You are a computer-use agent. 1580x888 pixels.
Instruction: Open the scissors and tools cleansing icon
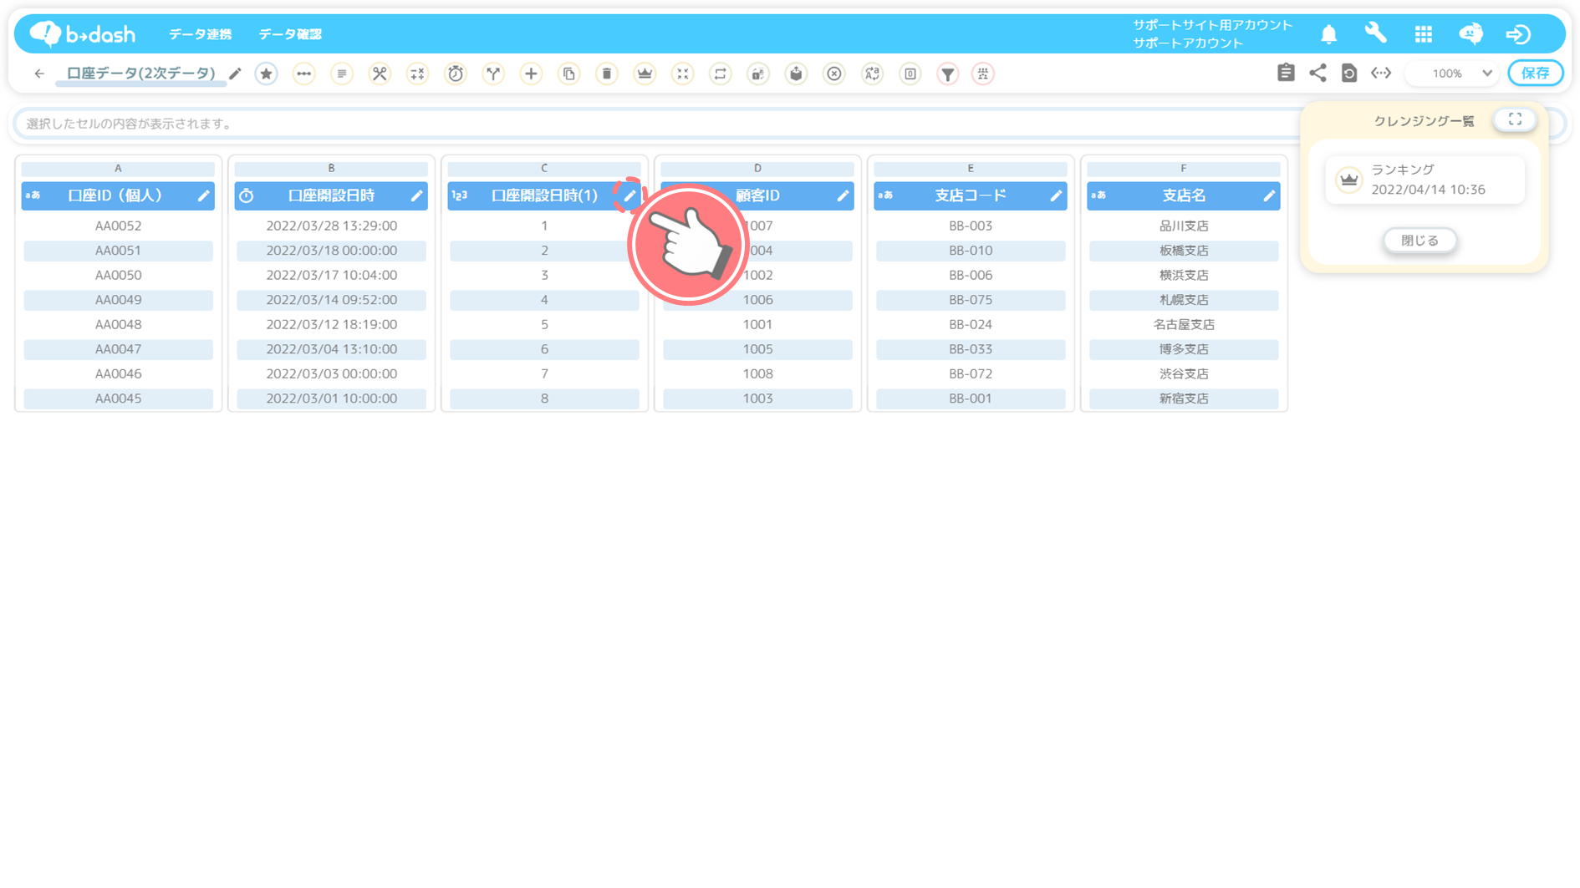(x=380, y=74)
